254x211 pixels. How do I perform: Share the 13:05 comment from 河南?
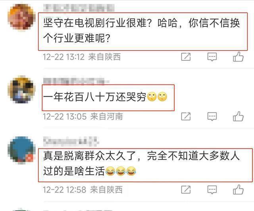tap(186, 116)
